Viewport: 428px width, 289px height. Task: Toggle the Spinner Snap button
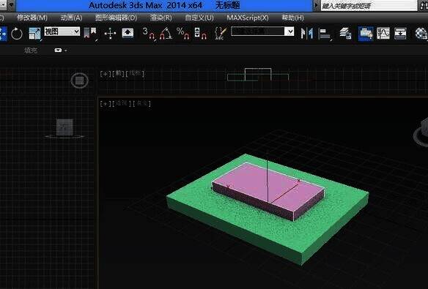click(x=200, y=34)
